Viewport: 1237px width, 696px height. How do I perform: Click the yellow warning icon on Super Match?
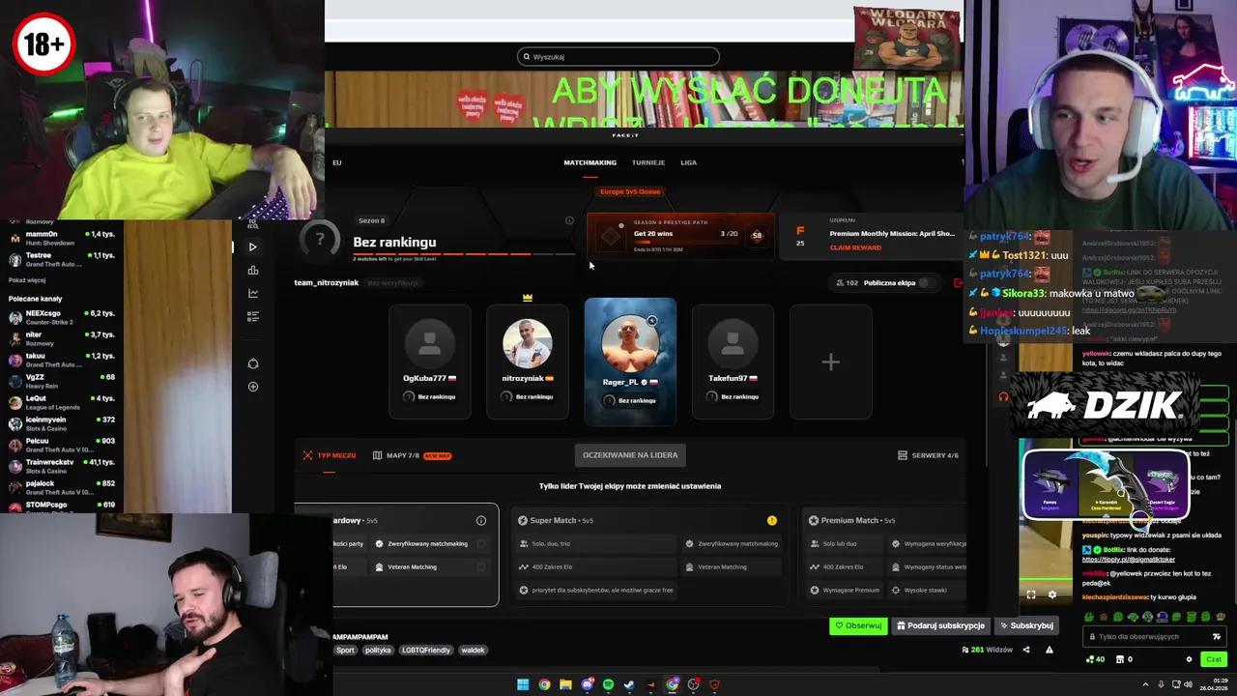pos(771,520)
